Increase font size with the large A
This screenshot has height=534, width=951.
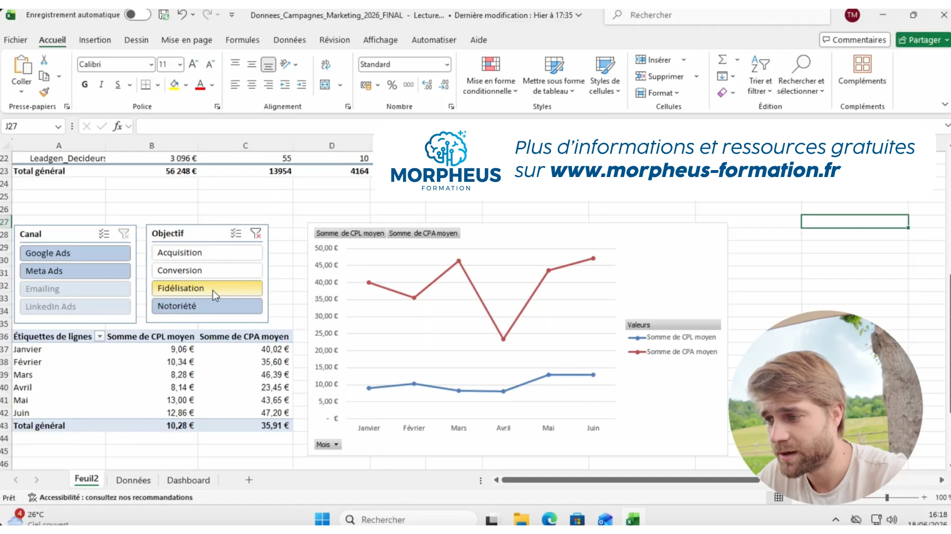(x=194, y=64)
